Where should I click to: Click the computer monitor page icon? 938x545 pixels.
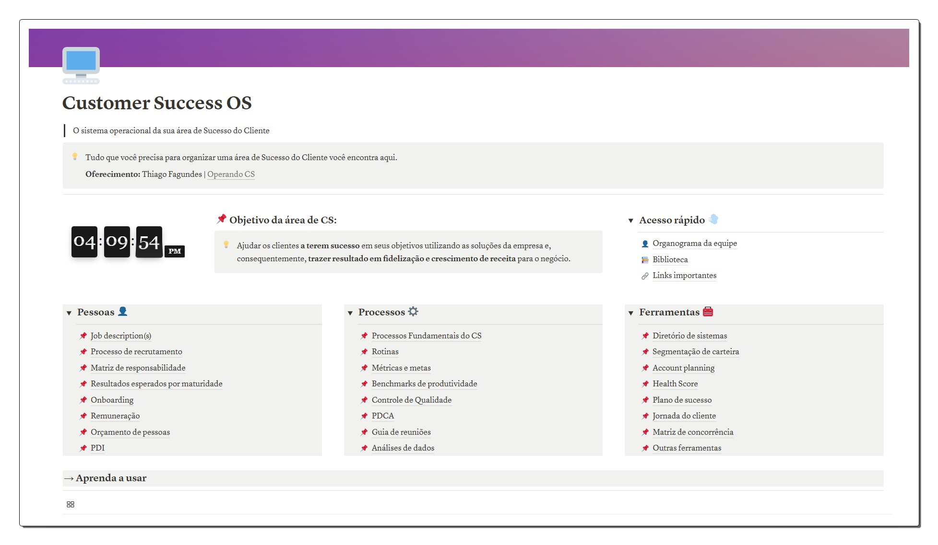click(x=81, y=66)
